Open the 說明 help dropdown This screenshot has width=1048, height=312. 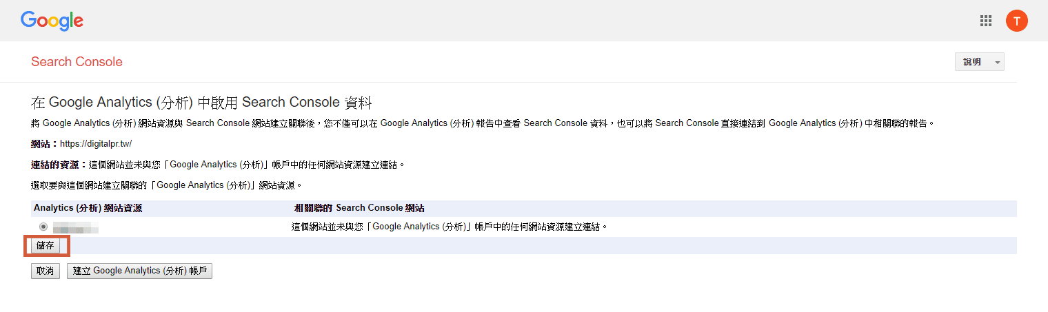click(972, 62)
